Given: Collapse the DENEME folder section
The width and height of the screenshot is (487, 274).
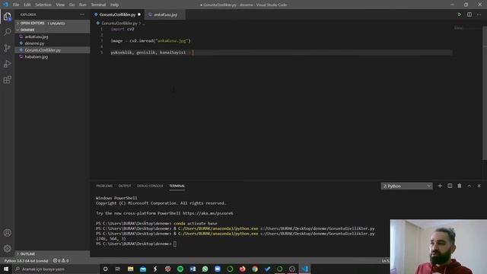Looking at the screenshot, I should pos(53,30).
